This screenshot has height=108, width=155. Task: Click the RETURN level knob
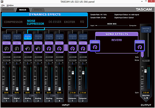140,47
